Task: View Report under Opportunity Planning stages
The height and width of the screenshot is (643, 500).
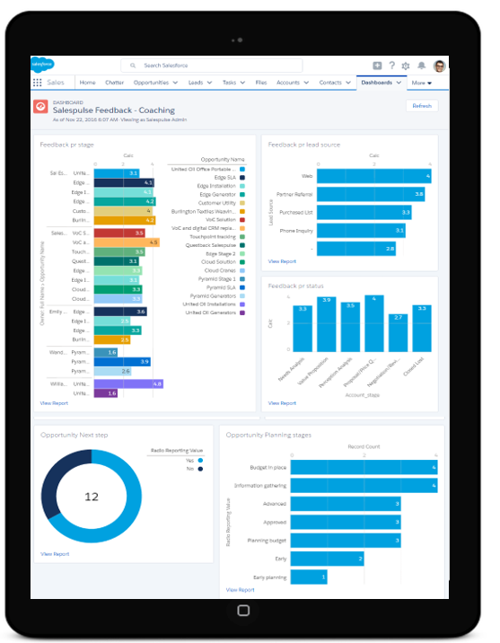Action: point(241,590)
